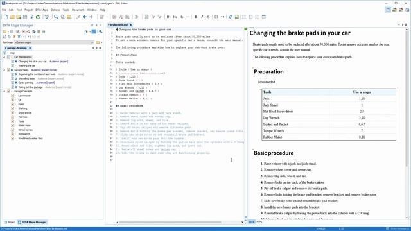Click the Forward navigation arrow in toolbar
The image size is (411, 231).
coord(91,17)
